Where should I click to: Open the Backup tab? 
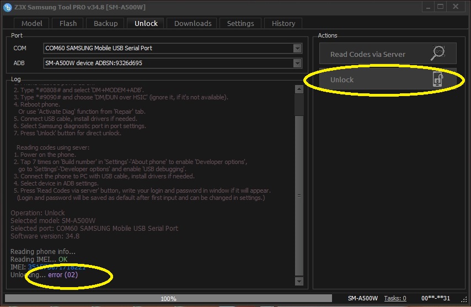105,23
